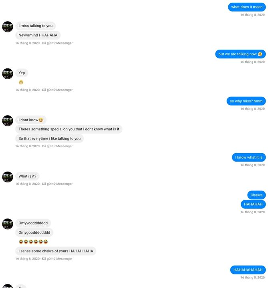Select "Theres something special on you" message
Image resolution: width=268 pixels, height=288 pixels.
(69, 129)
